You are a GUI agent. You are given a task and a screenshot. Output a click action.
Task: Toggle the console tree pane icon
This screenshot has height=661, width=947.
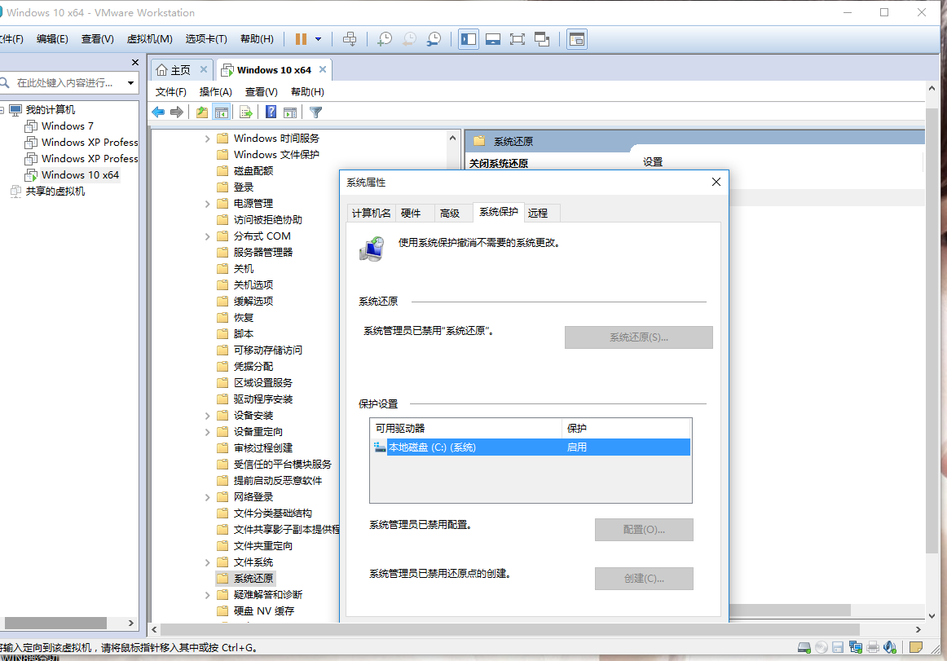point(222,112)
